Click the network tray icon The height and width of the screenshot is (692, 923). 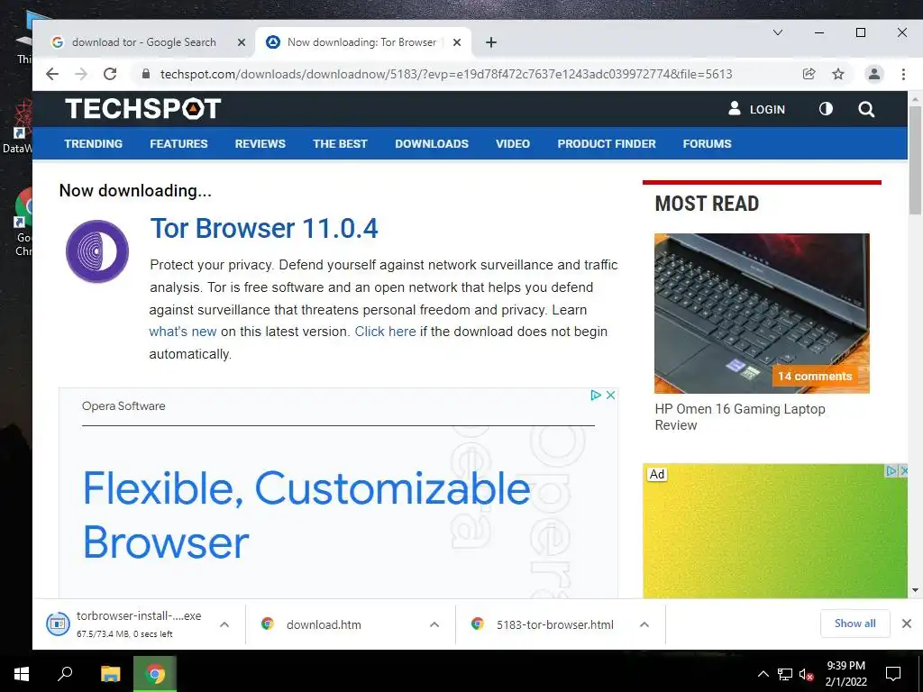tap(785, 674)
